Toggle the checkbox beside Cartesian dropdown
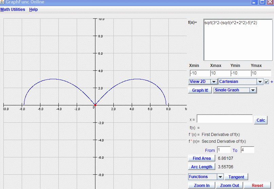This screenshot has width=274, height=189. point(267,82)
